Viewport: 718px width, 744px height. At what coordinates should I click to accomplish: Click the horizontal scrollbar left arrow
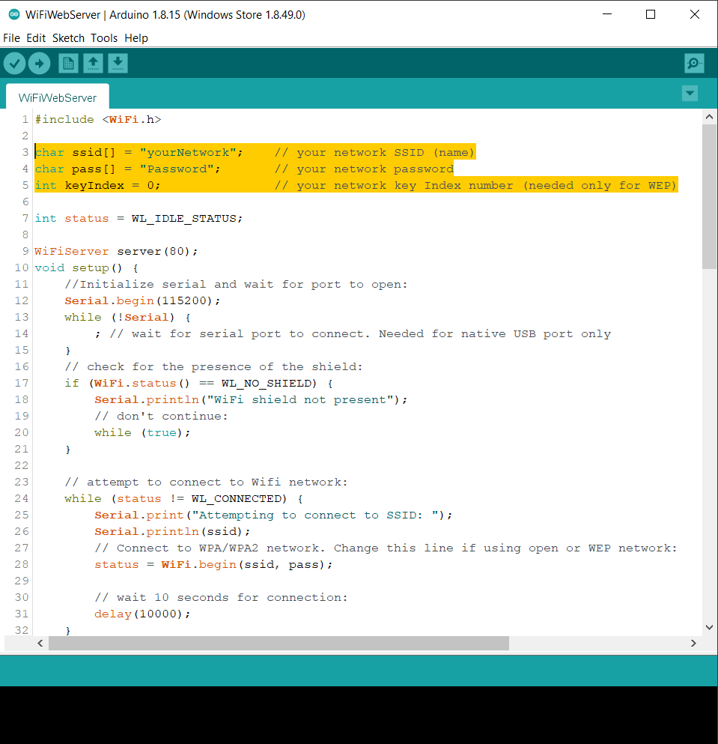pyautogui.click(x=40, y=644)
